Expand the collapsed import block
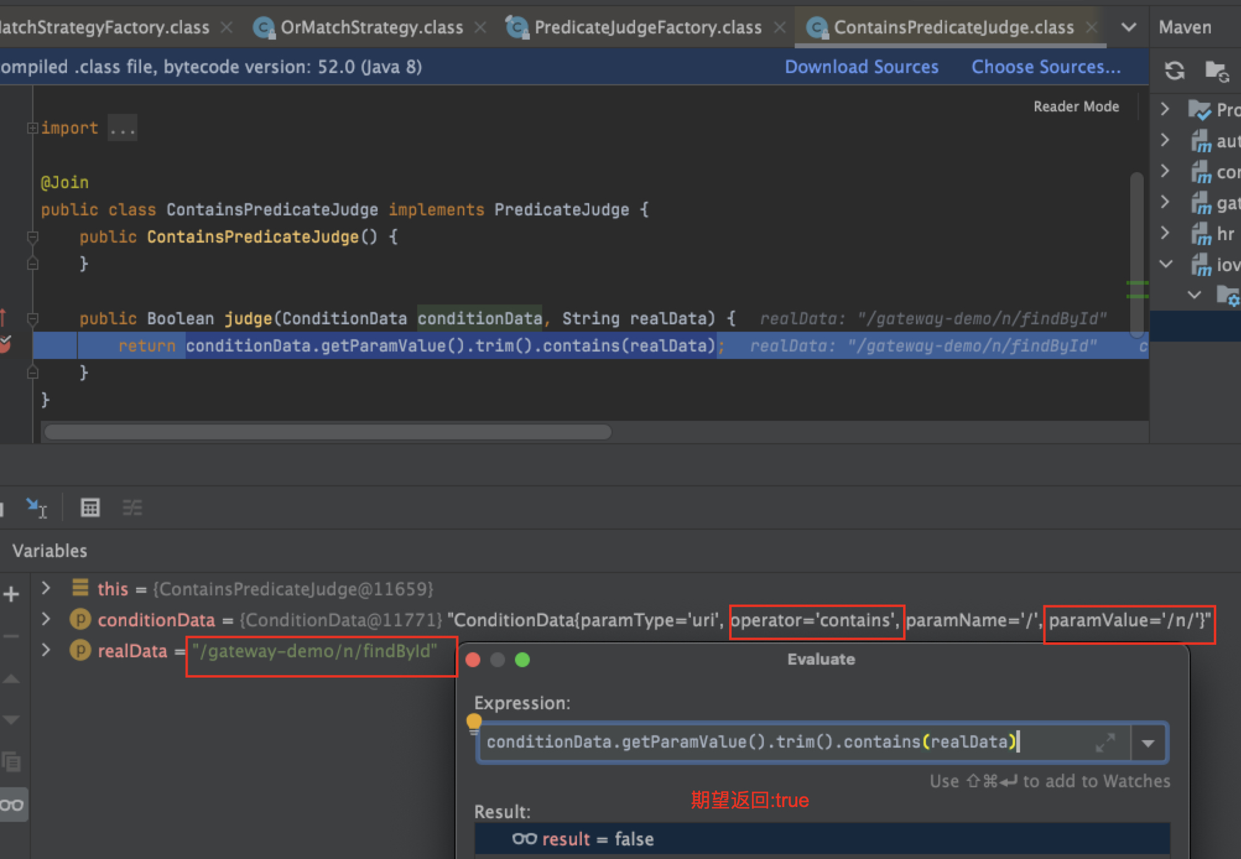 click(32, 128)
